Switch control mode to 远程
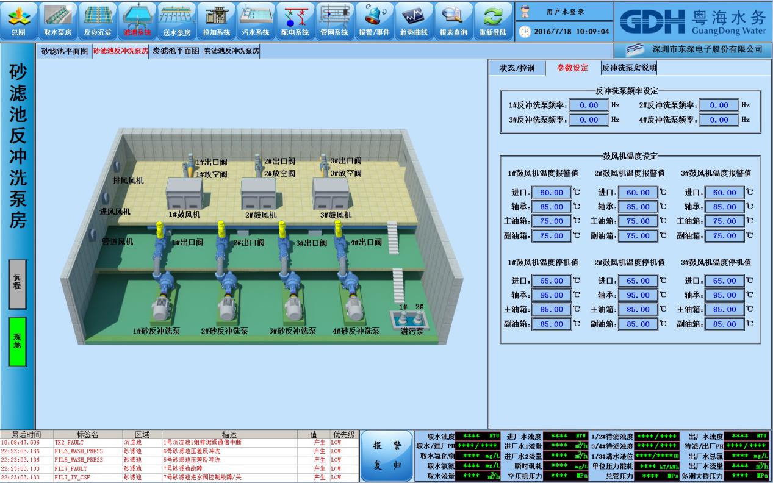This screenshot has height=483, width=773. coord(17,284)
